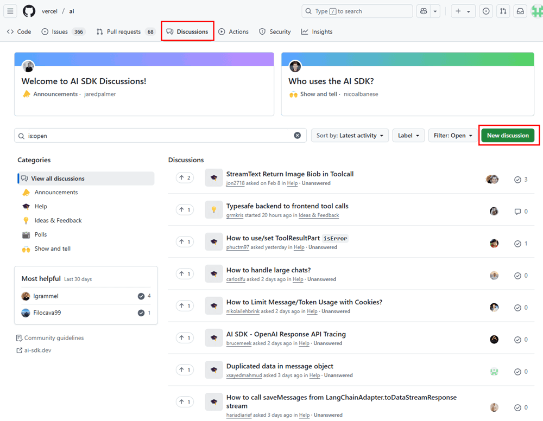Expand the Filter: Open dropdown
This screenshot has width=543, height=421.
pos(453,136)
